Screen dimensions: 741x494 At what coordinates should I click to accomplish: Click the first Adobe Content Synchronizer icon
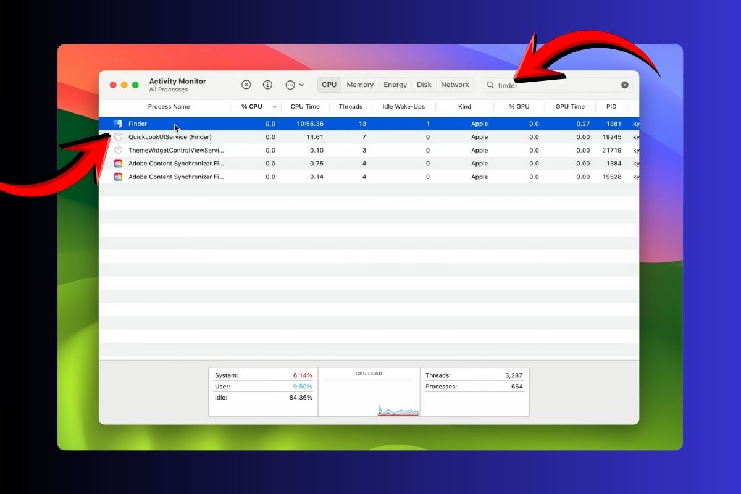118,164
